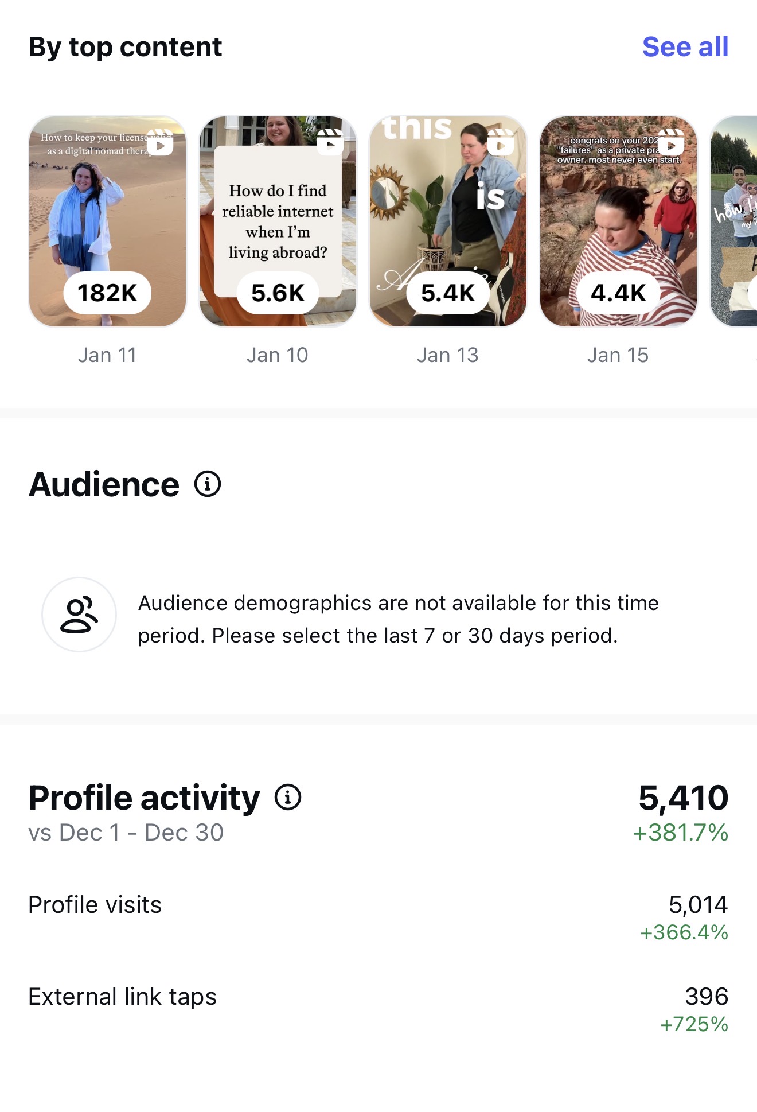The height and width of the screenshot is (1112, 757).
Task: Tap the Audience info icon
Action: click(x=208, y=484)
